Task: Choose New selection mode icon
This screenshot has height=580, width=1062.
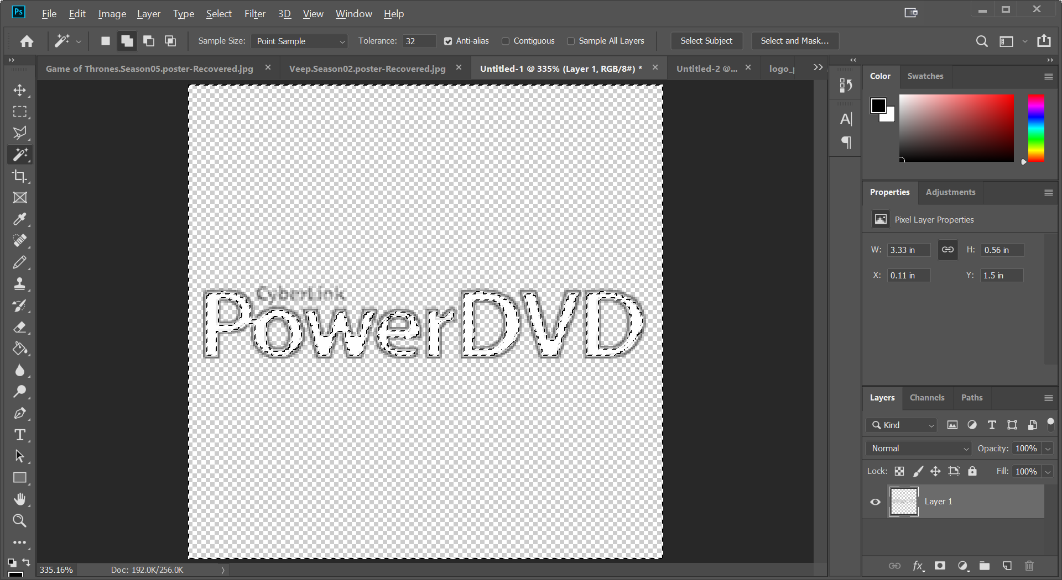Action: pos(105,41)
